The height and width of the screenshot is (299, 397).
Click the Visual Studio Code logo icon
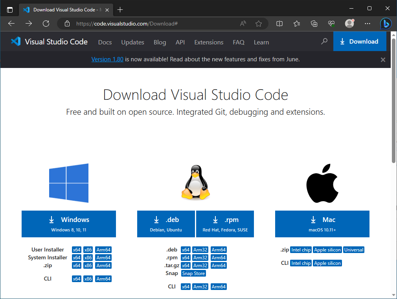[x=16, y=42]
